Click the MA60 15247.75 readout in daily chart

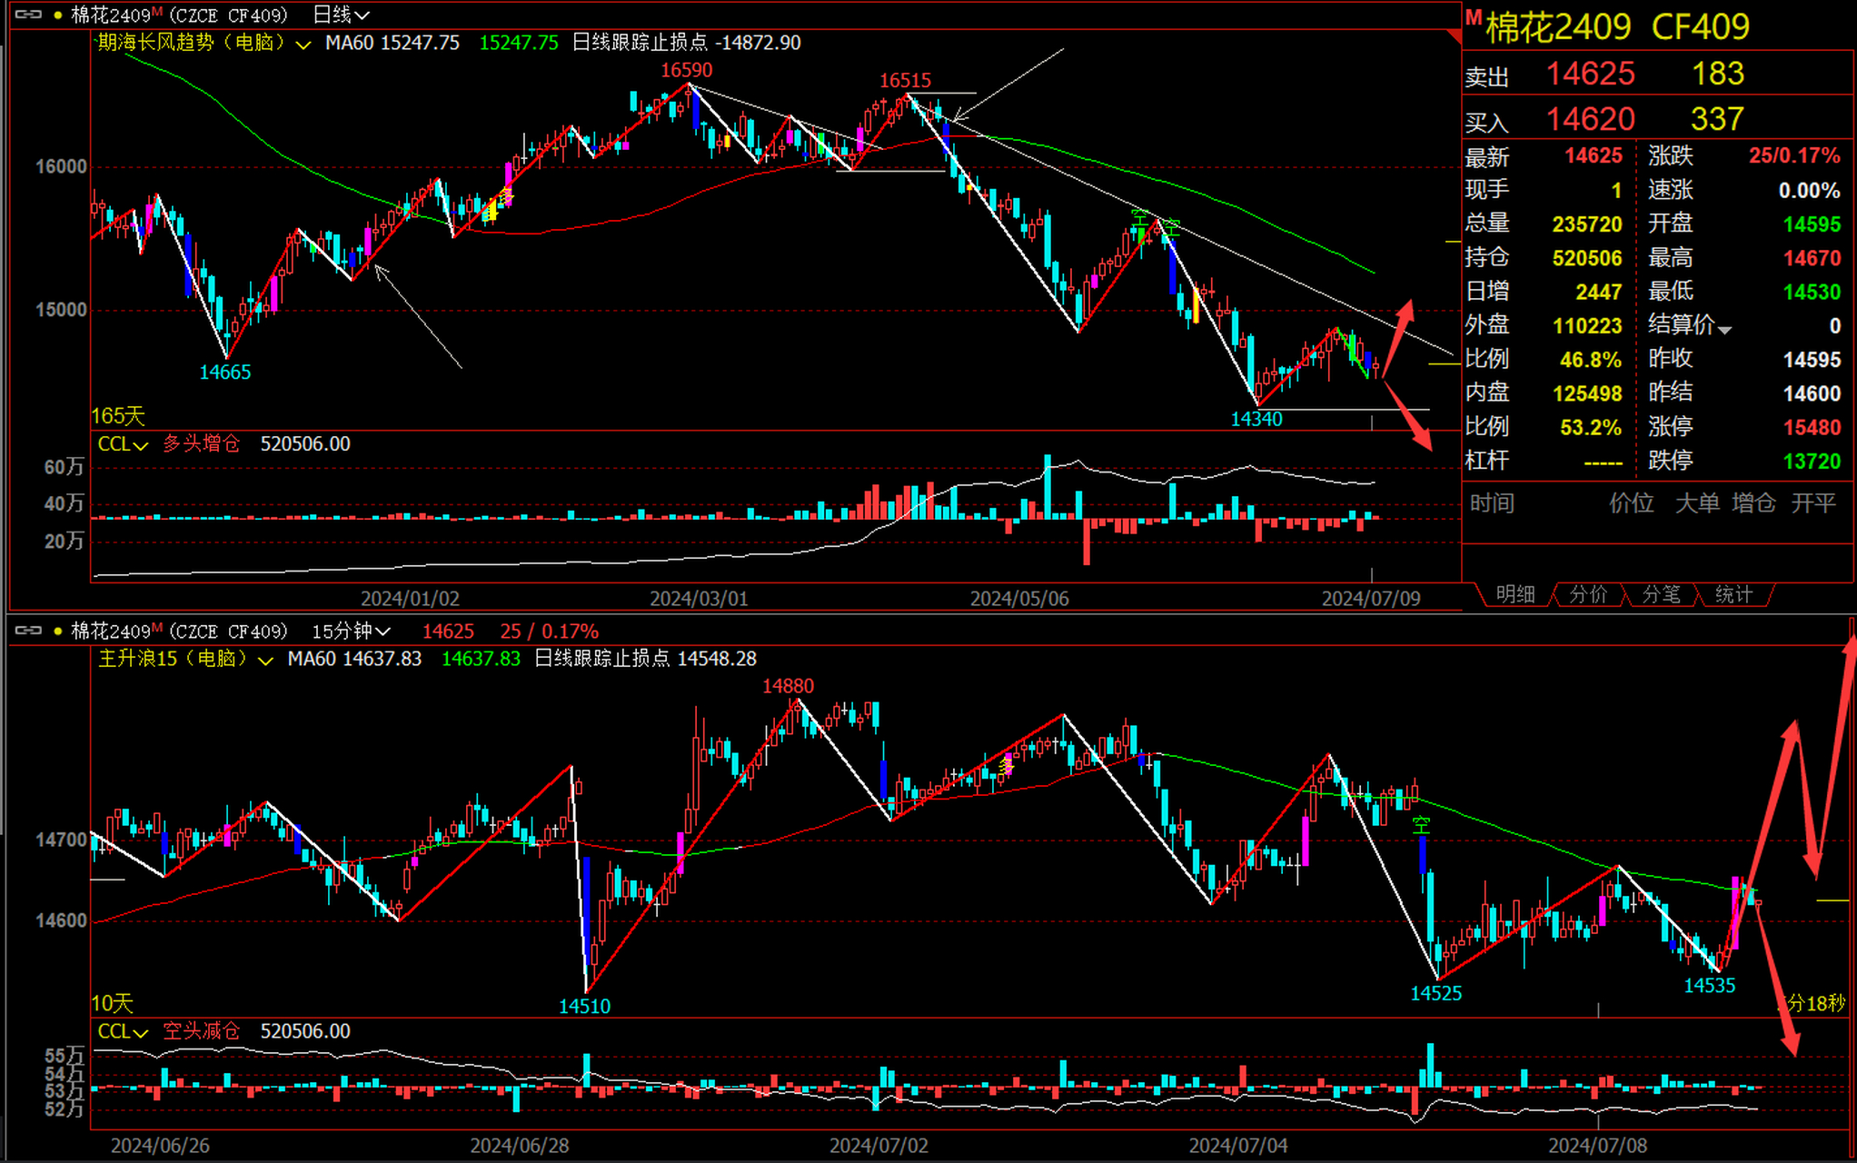click(x=392, y=43)
